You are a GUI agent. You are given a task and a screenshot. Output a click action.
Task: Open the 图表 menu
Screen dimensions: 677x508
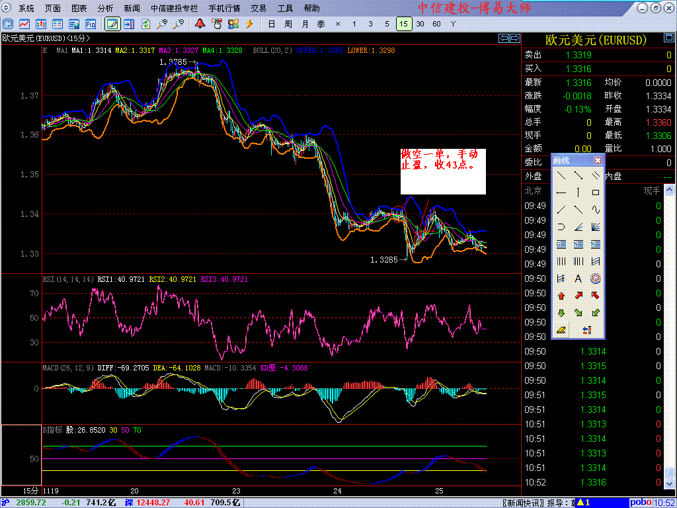[79, 8]
